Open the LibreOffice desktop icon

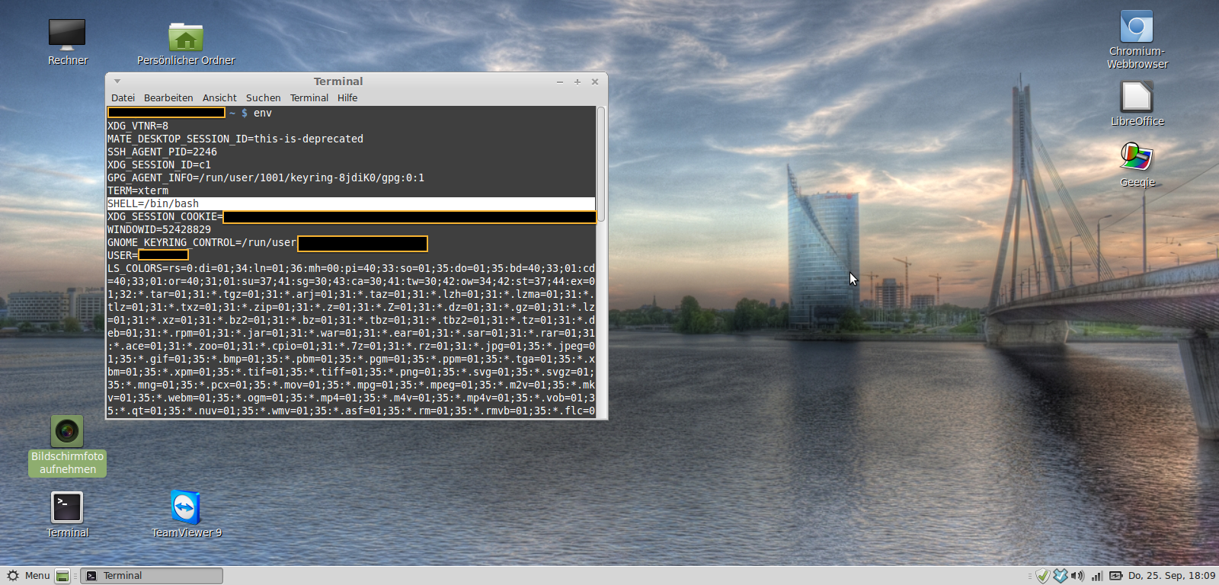1136,97
